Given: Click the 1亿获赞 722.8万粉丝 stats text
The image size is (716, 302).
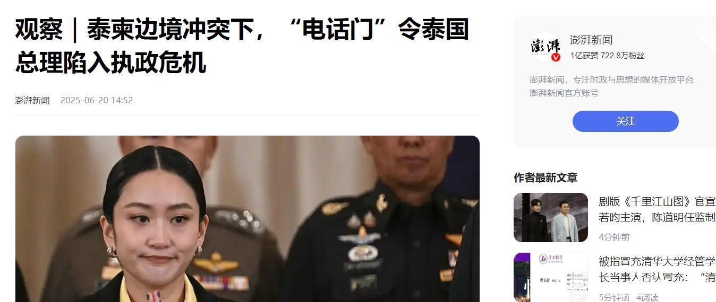Looking at the screenshot, I should click(607, 56).
